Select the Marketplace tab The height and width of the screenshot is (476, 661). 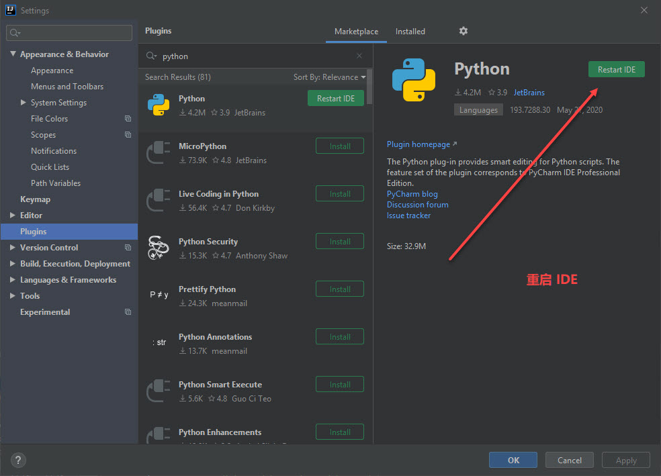tap(356, 31)
